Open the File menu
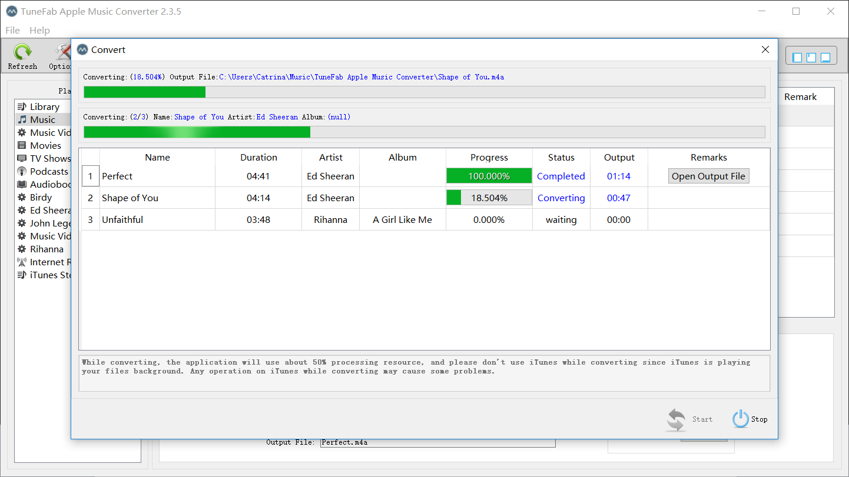 click(x=12, y=30)
